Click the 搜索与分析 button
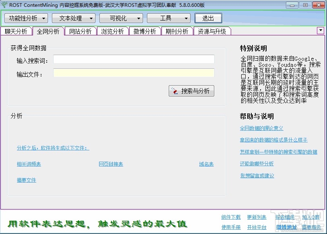 point(191,91)
